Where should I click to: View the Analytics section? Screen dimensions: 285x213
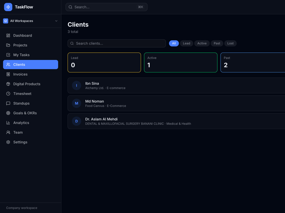point(30,123)
